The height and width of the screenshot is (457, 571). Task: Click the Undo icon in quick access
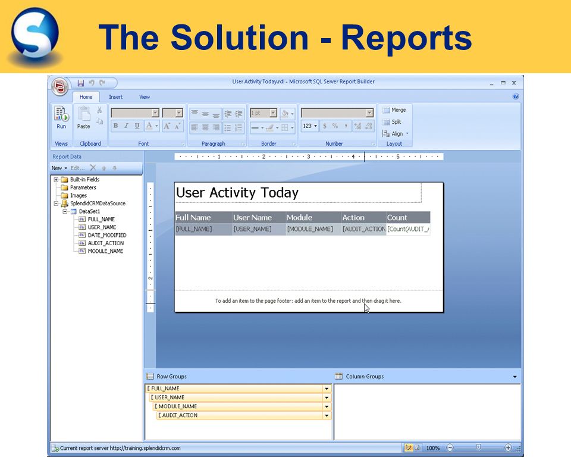pos(92,83)
